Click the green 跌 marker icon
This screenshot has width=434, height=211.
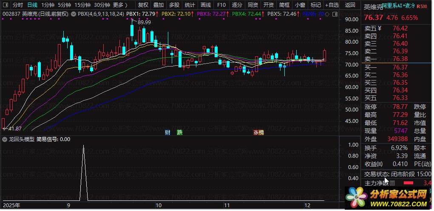(180, 133)
